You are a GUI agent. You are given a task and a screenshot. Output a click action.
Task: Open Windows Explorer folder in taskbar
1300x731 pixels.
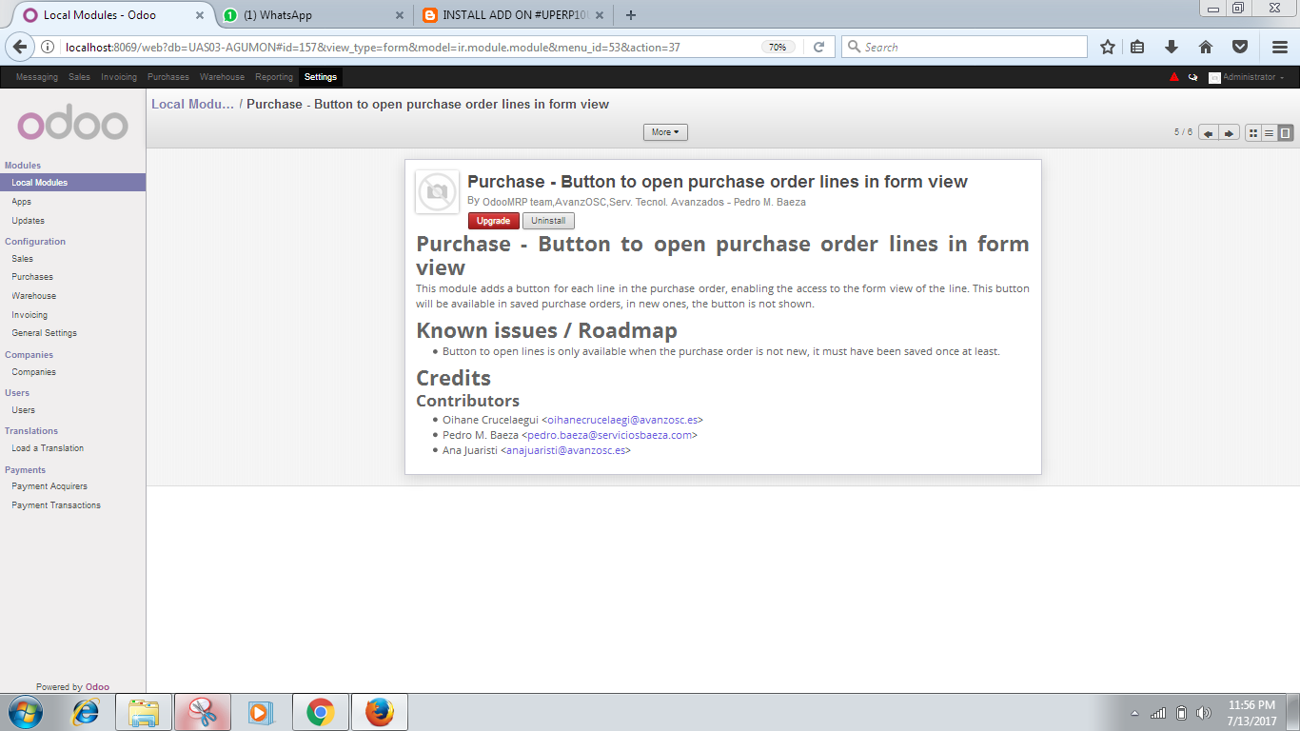[x=144, y=712]
